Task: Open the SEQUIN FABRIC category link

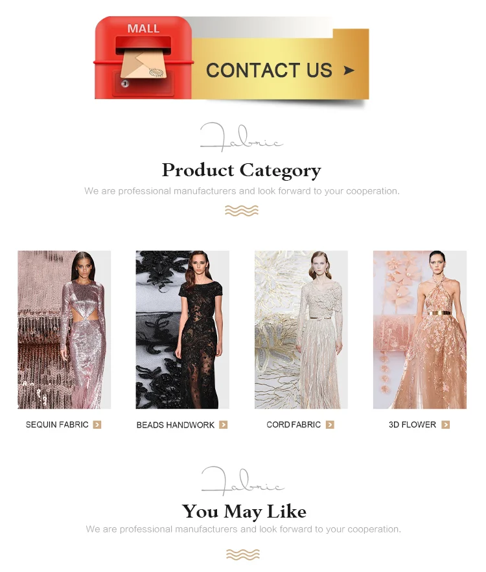Action: [x=57, y=424]
